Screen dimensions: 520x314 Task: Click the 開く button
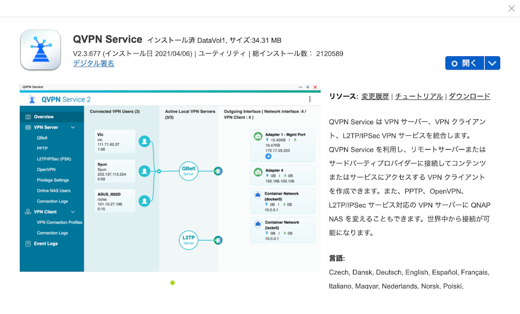point(465,63)
